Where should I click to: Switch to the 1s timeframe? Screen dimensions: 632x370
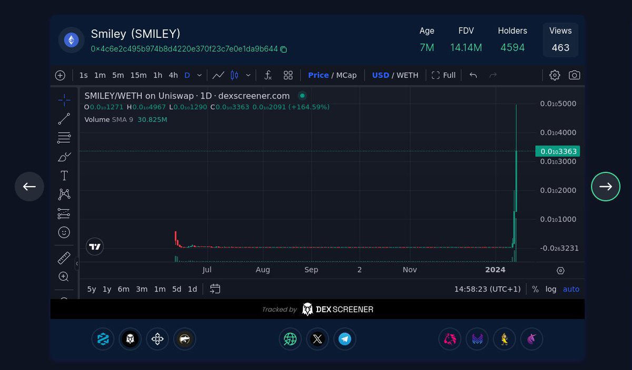pos(84,75)
